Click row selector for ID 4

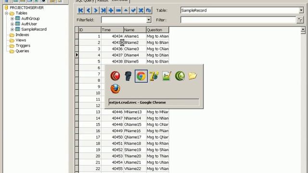pyautogui.click(x=77, y=55)
